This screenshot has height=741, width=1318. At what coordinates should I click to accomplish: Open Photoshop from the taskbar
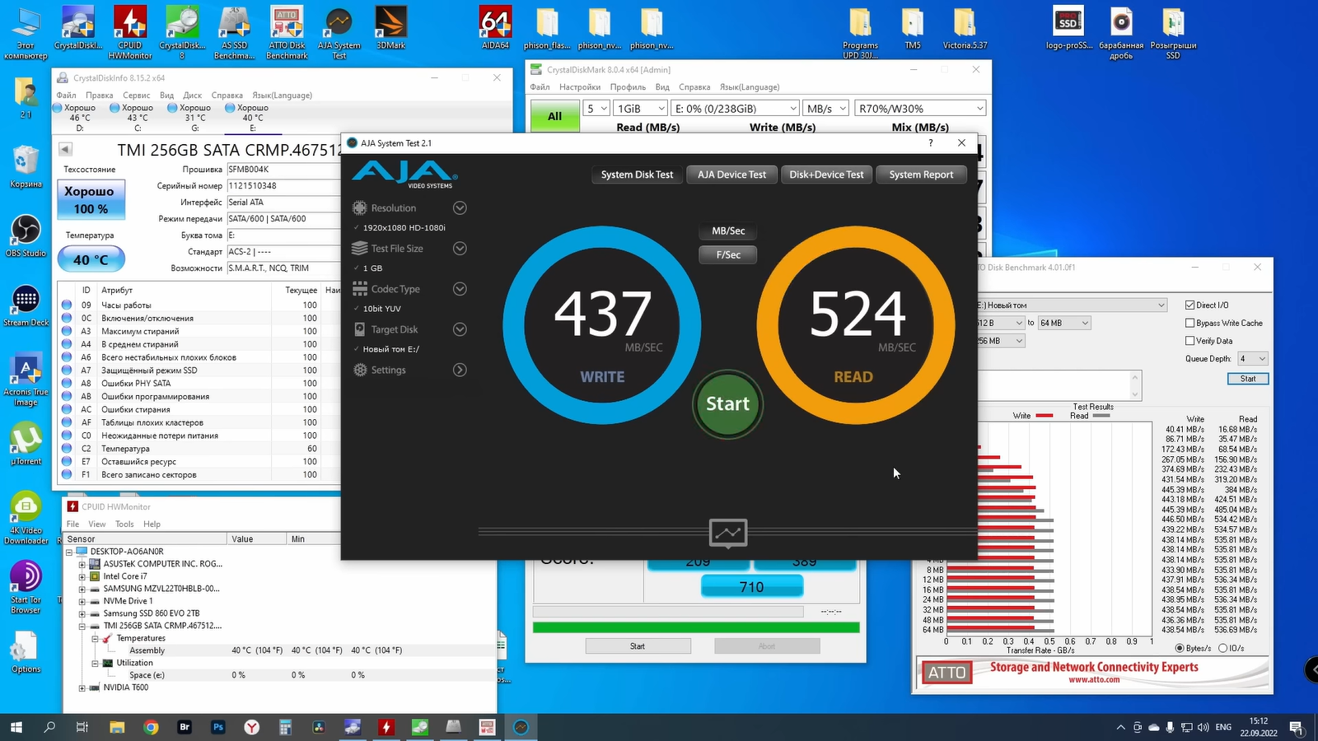click(x=218, y=727)
